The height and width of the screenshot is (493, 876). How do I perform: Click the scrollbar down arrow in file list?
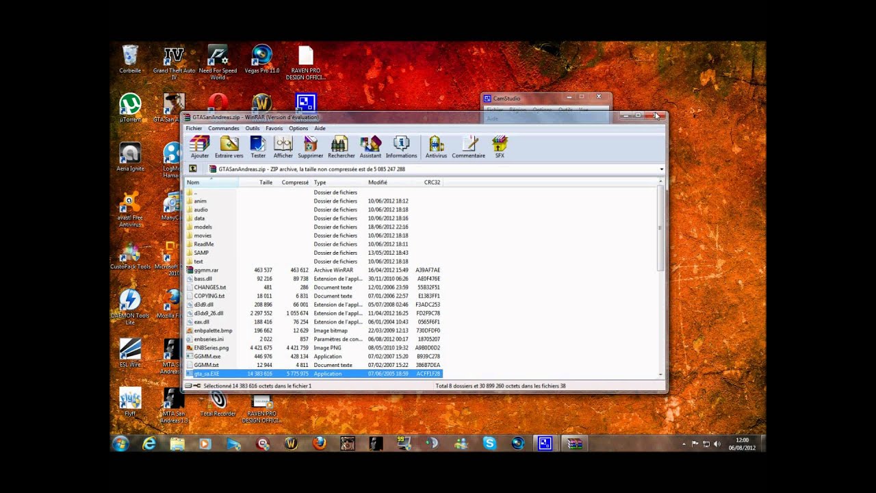(x=660, y=375)
